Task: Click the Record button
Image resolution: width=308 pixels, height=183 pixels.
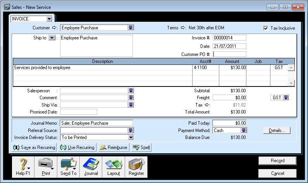Action: click(x=277, y=161)
